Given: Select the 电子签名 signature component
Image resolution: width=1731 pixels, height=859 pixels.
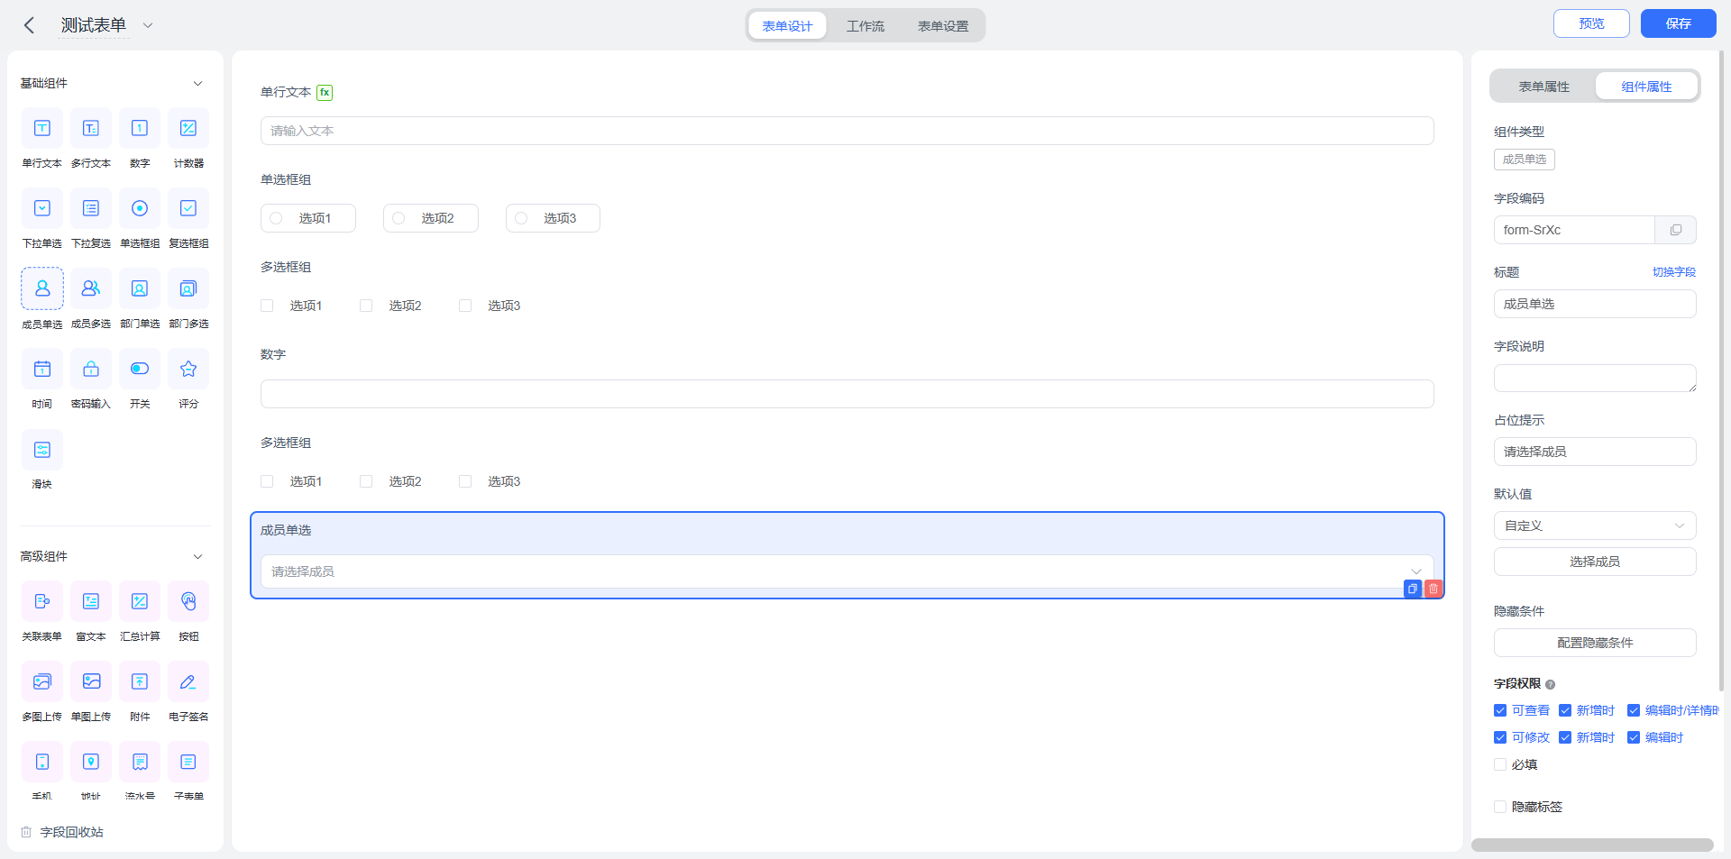Looking at the screenshot, I should click(x=188, y=681).
